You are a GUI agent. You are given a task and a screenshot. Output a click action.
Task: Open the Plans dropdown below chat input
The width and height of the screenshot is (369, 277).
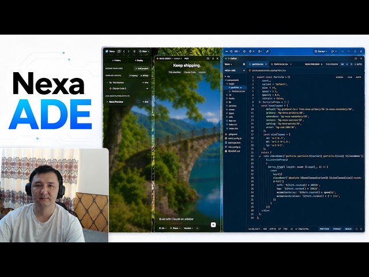coord(175,229)
